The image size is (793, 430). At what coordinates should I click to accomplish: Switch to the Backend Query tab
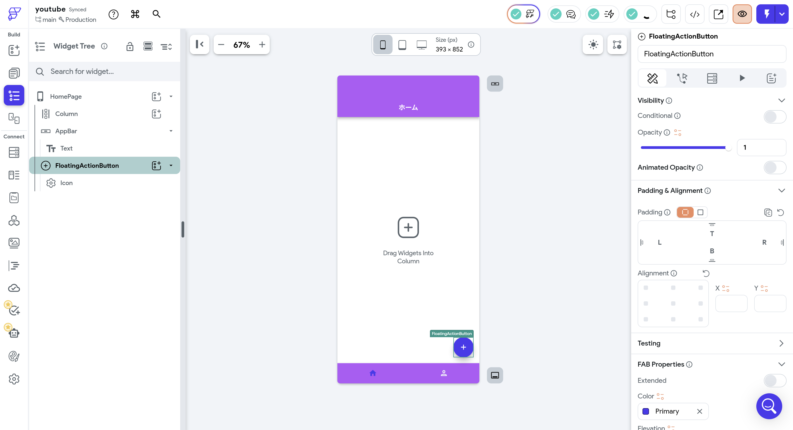[712, 78]
